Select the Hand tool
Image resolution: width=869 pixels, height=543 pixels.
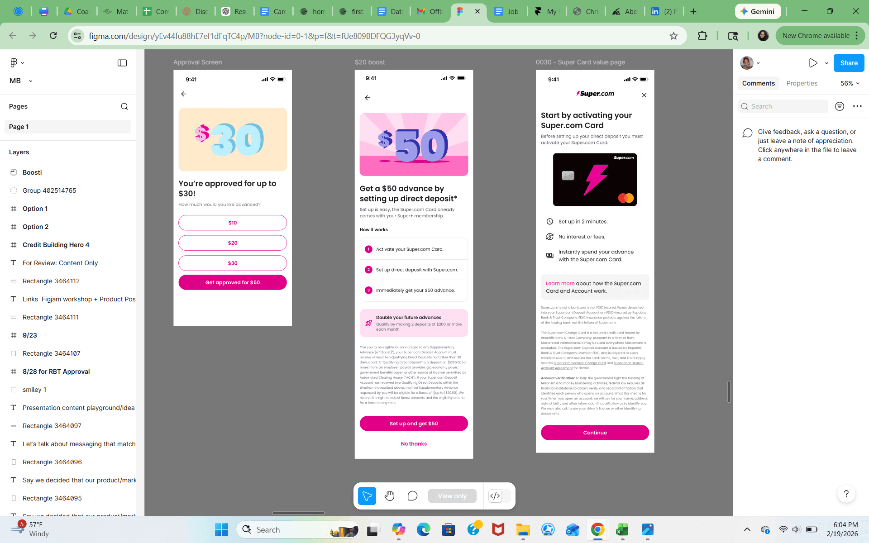click(389, 496)
